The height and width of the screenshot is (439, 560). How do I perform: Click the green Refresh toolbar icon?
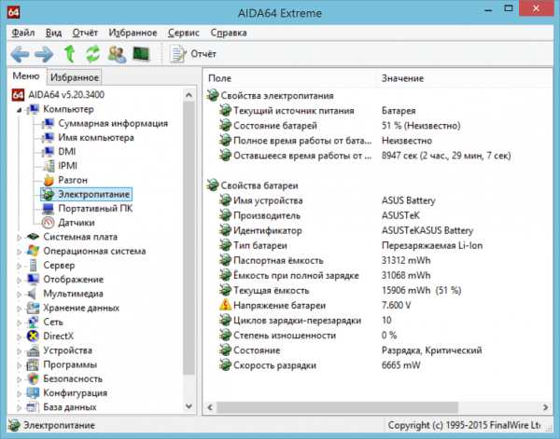(x=92, y=54)
